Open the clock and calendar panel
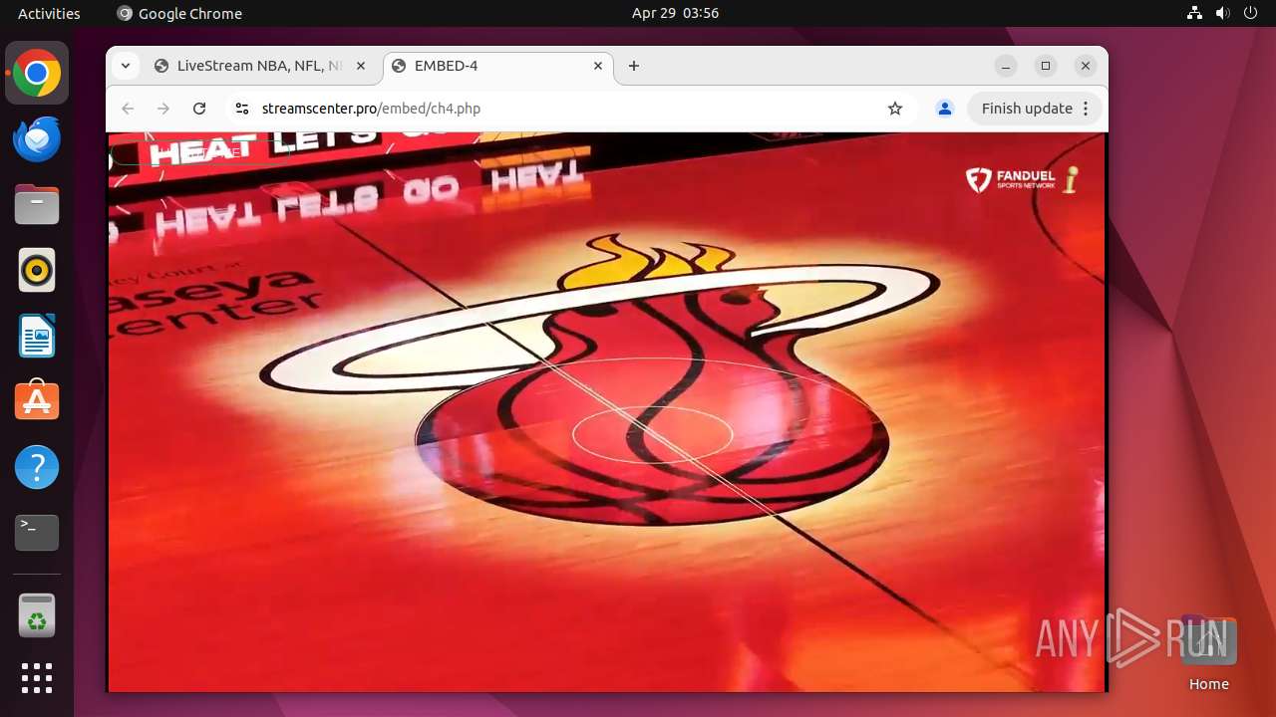This screenshot has width=1276, height=717. coord(675,13)
